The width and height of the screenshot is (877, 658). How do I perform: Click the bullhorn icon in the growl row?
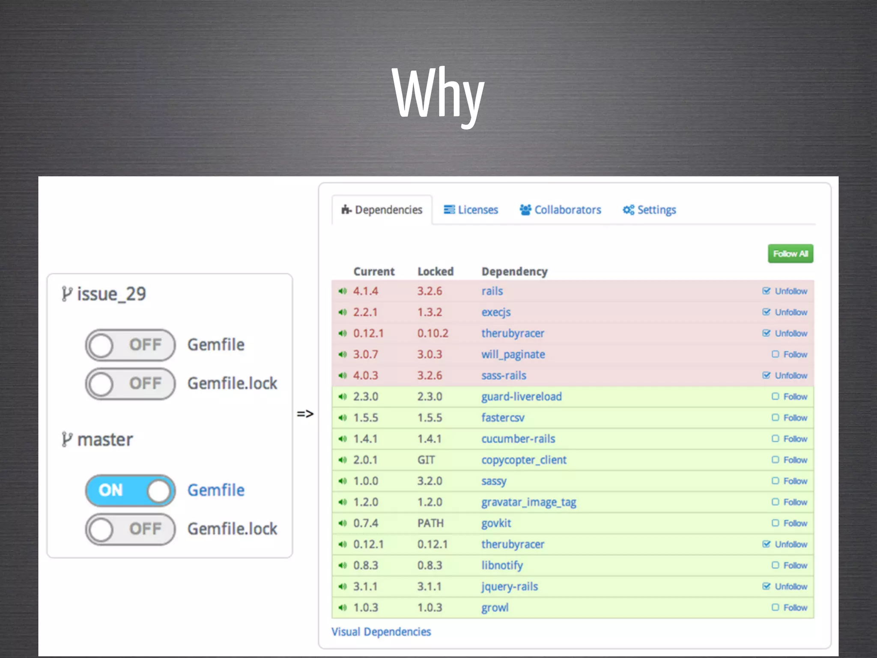[x=342, y=607]
